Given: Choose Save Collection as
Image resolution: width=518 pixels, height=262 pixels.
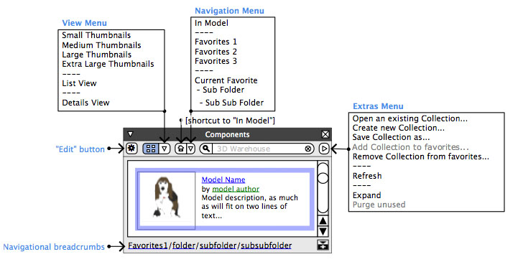Looking at the screenshot, I should (391, 137).
